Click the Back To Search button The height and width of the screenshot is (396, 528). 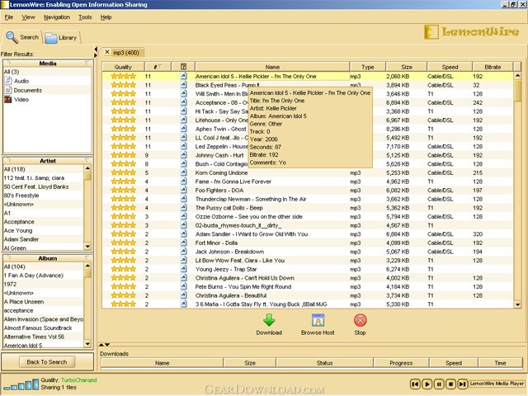[47, 362]
